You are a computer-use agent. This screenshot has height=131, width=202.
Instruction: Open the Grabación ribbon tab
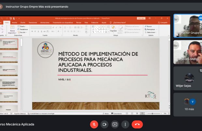pos(95,23)
